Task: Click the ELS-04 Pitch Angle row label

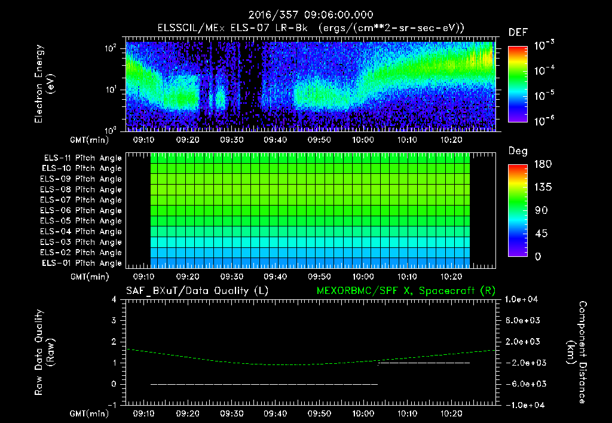Action: 81,231
